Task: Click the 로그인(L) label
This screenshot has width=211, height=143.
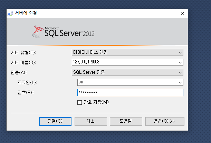Action: (27, 82)
